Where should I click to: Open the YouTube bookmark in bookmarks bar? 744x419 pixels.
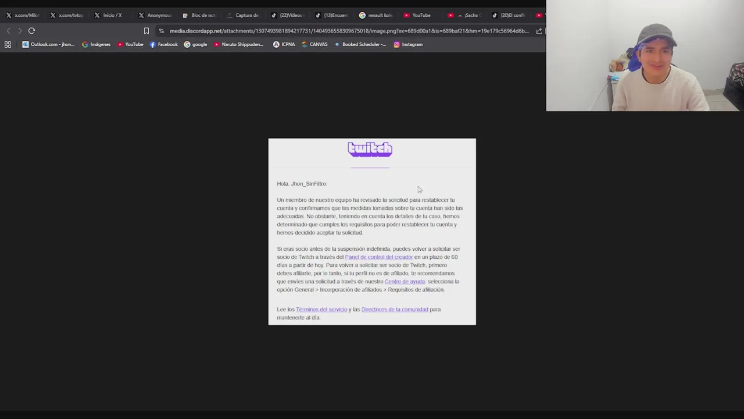[130, 44]
